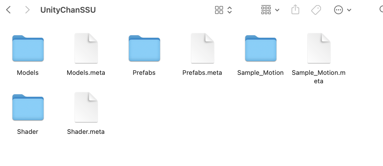Click the UnityChanSSU window title
This screenshot has height=166, width=383.
point(68,10)
